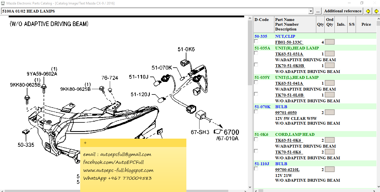Click the 51-120J callout in diagram
Viewport: 380px width, 192px height.
point(140,94)
